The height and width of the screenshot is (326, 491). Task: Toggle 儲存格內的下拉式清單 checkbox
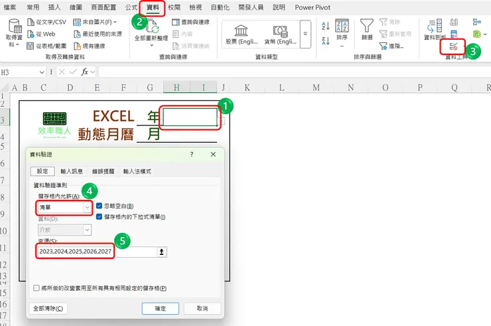click(99, 216)
